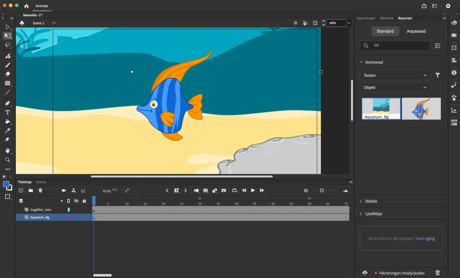Step back one frame
This screenshot has height=278, width=460.
pos(244,190)
